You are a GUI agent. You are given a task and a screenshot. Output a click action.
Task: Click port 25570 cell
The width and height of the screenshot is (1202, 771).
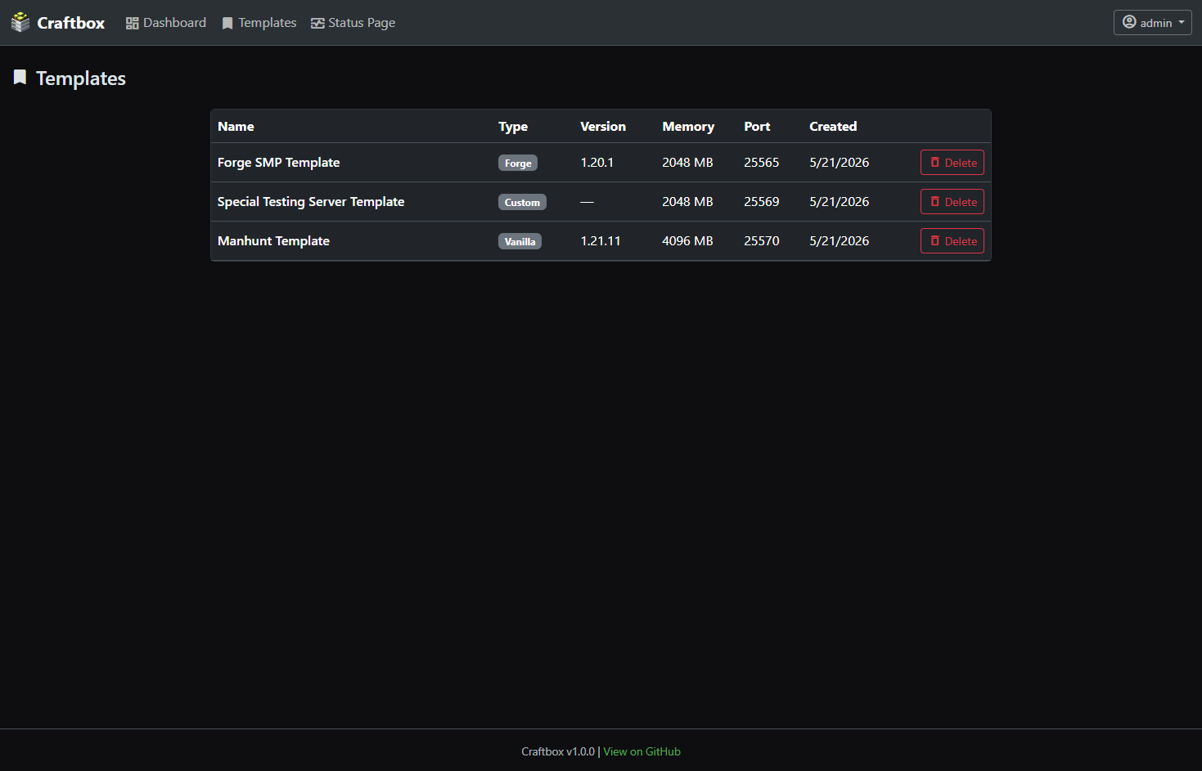coord(762,241)
